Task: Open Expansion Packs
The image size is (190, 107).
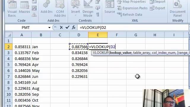Action: tap(132, 8)
